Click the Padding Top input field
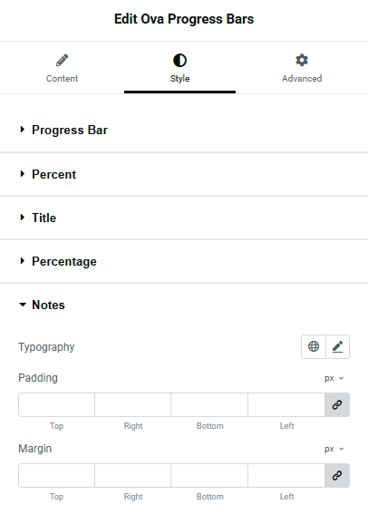This screenshot has width=368, height=524. click(x=56, y=404)
